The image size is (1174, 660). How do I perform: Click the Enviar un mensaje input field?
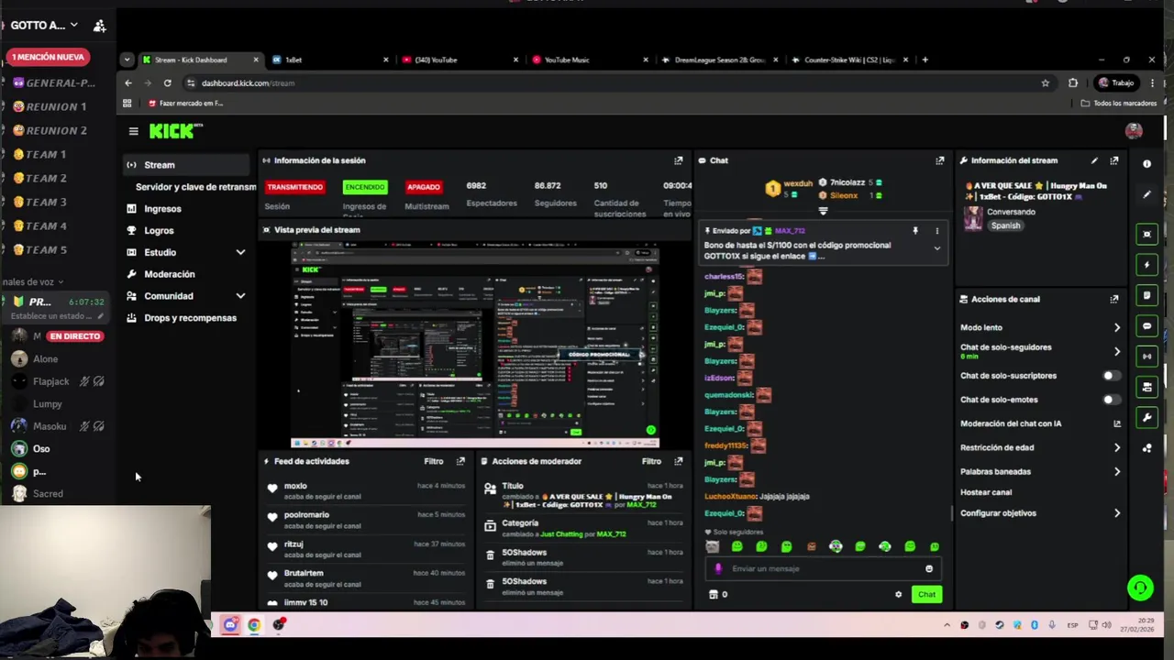pos(821,569)
